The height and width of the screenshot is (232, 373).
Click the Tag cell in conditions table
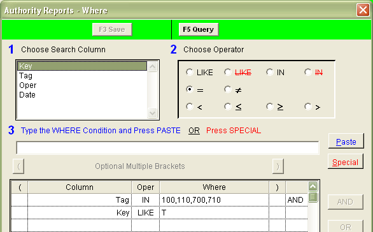click(80, 200)
